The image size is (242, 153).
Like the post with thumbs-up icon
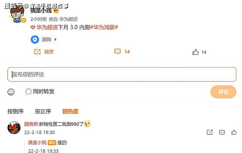[x=196, y=52]
